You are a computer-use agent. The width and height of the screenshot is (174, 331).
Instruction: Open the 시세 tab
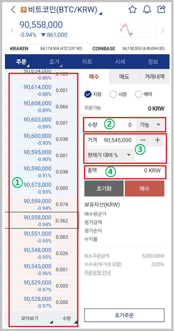[x=120, y=62]
